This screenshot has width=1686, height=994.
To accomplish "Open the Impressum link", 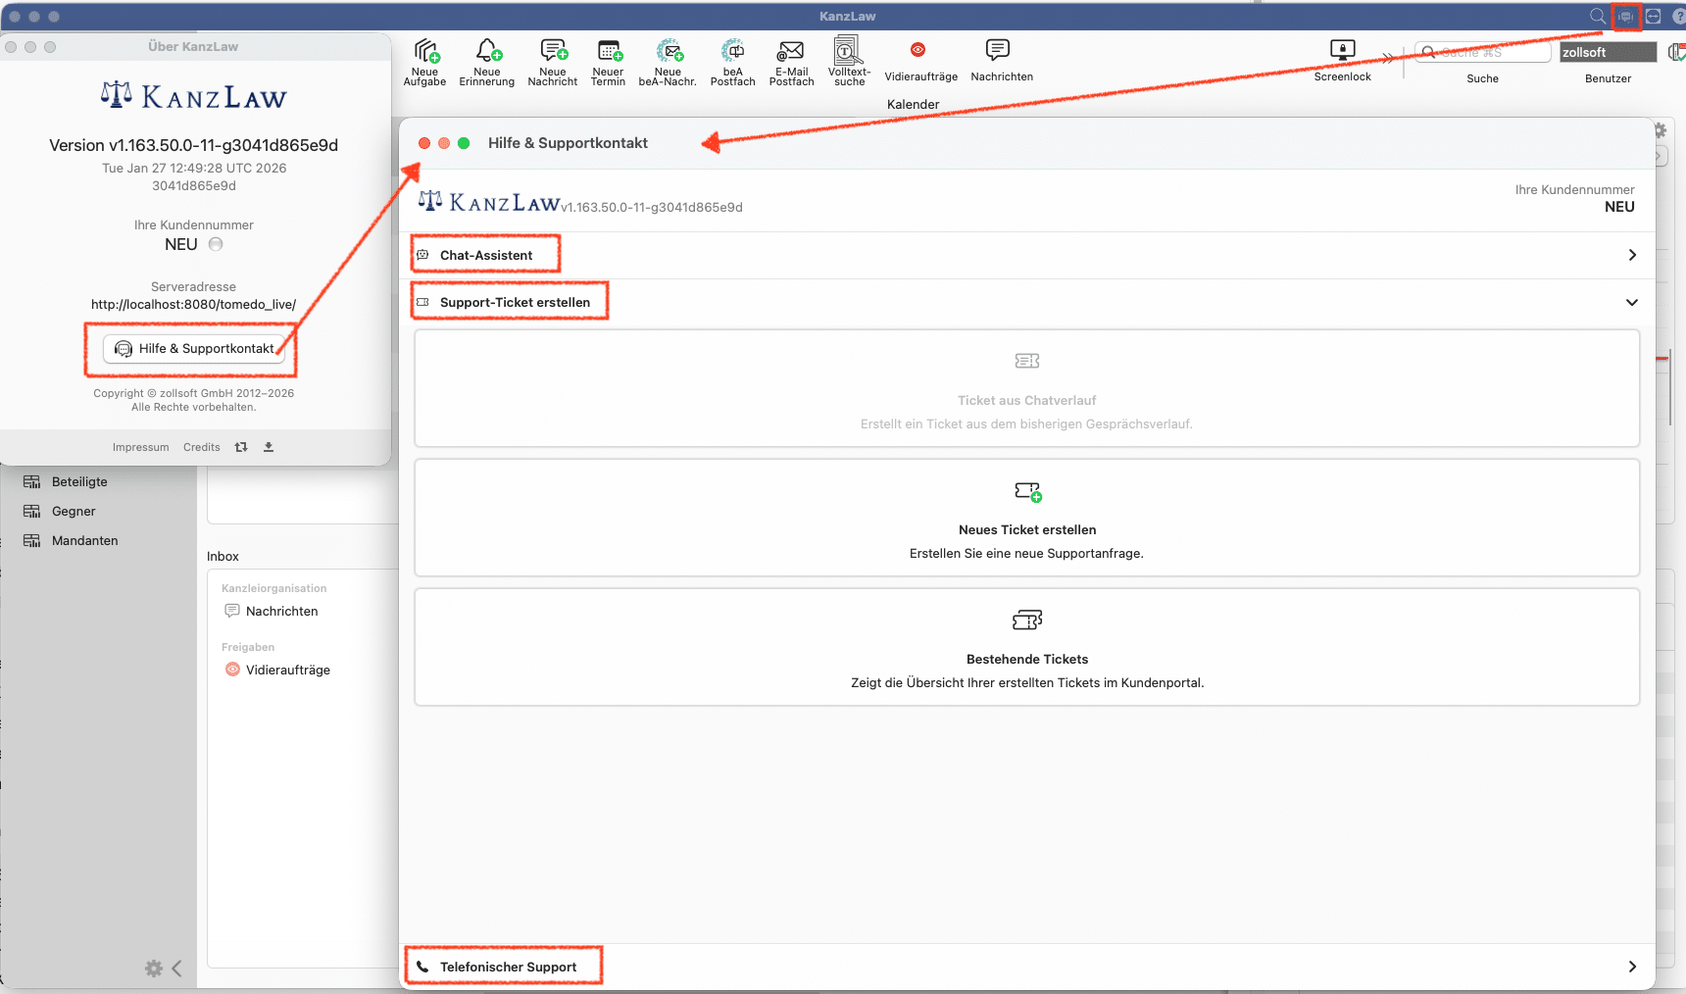I will tap(140, 447).
